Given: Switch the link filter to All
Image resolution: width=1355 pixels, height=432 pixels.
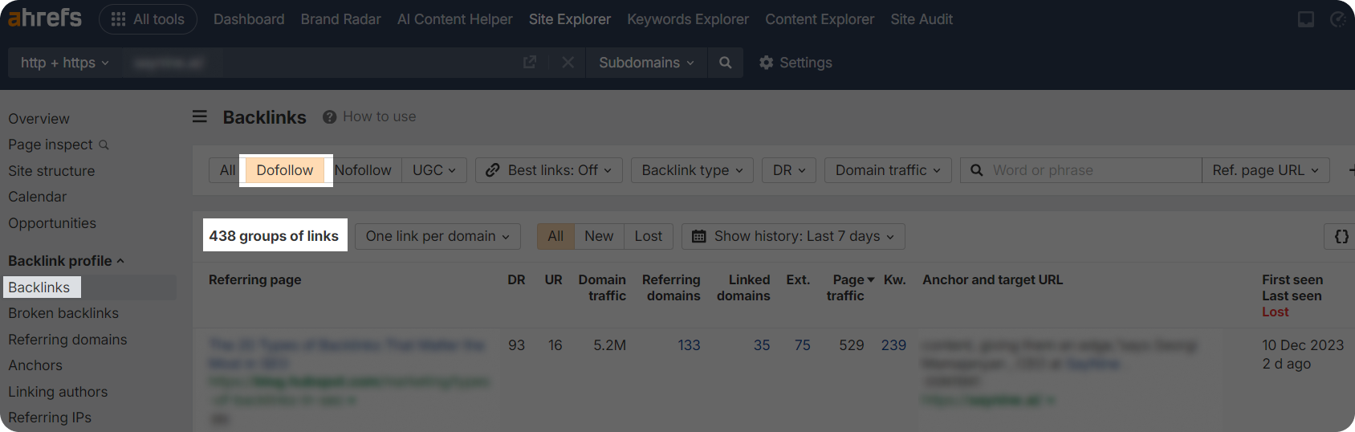Looking at the screenshot, I should [x=227, y=170].
